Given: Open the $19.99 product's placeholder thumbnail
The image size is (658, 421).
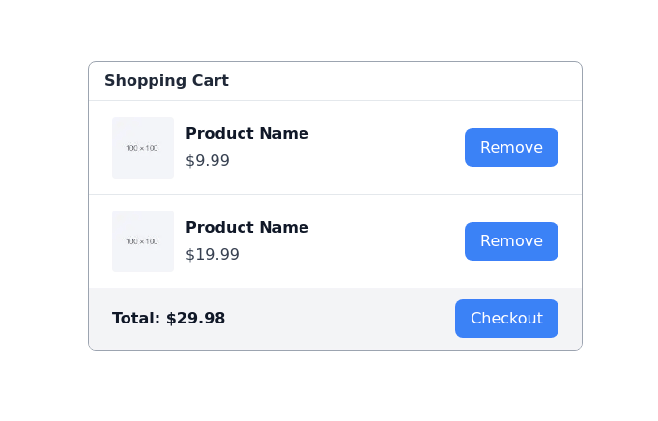Looking at the screenshot, I should point(143,241).
